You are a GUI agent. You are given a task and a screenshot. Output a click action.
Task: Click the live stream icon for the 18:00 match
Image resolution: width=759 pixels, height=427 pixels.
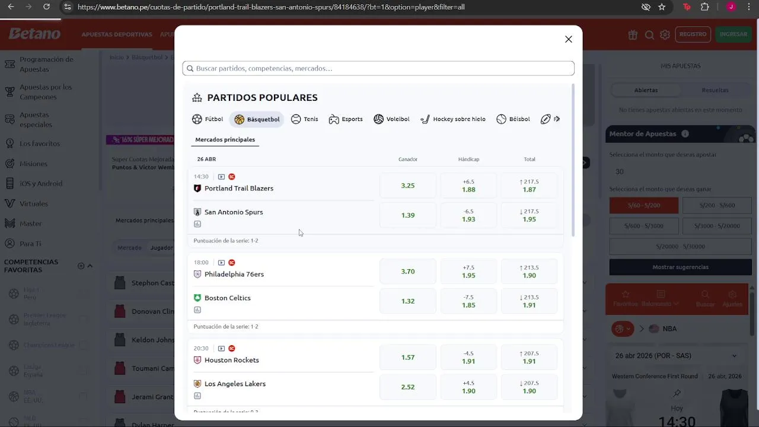221,263
